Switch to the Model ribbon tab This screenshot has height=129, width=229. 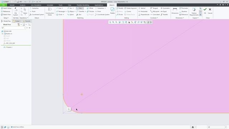[12, 5]
